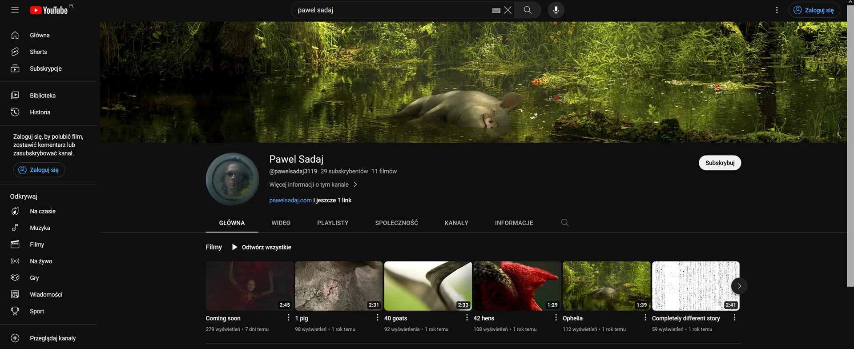
Task: Click Zaloguj się in the sidebar
Action: 39,170
